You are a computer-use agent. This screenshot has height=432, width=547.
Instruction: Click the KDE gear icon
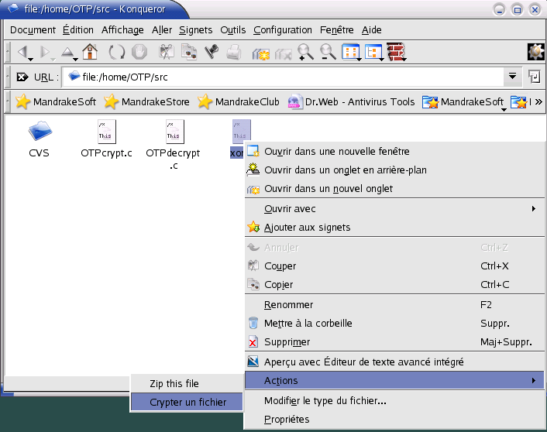point(535,53)
